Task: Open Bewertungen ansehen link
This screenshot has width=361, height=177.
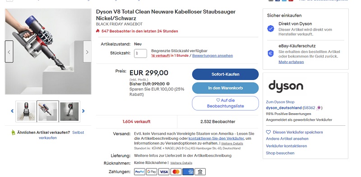Action: 213,56
